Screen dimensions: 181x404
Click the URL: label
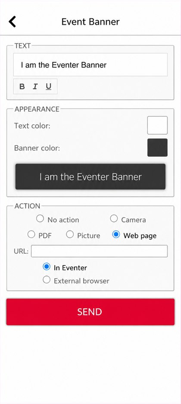click(x=21, y=251)
